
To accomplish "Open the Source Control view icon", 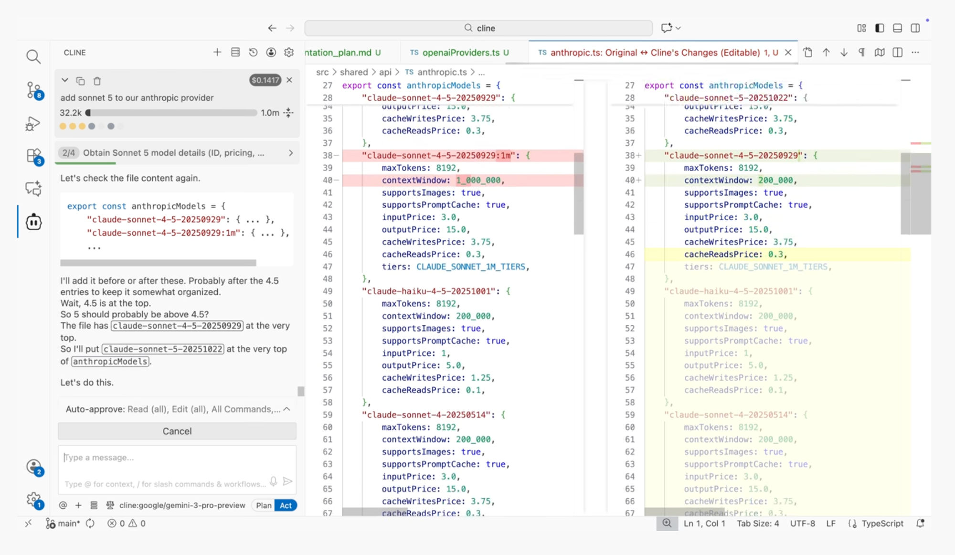I will click(x=33, y=90).
